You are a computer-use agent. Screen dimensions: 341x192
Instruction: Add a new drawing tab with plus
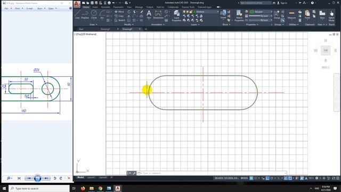coord(146,29)
